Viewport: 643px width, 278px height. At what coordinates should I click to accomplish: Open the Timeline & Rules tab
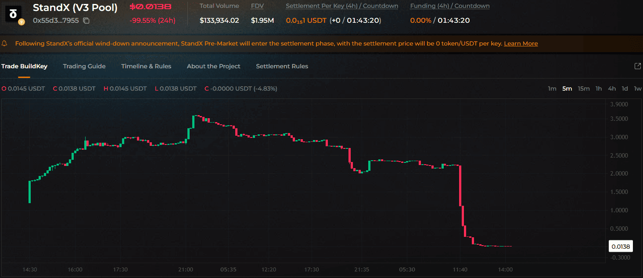(146, 66)
